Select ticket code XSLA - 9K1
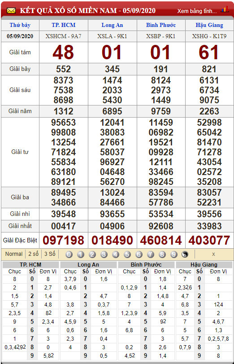This screenshot has width=234, height=364. pos(112,36)
